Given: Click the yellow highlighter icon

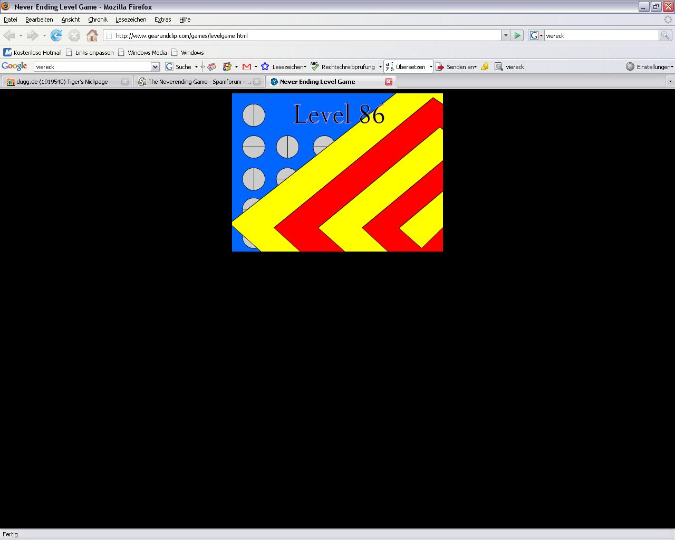Looking at the screenshot, I should click(485, 66).
